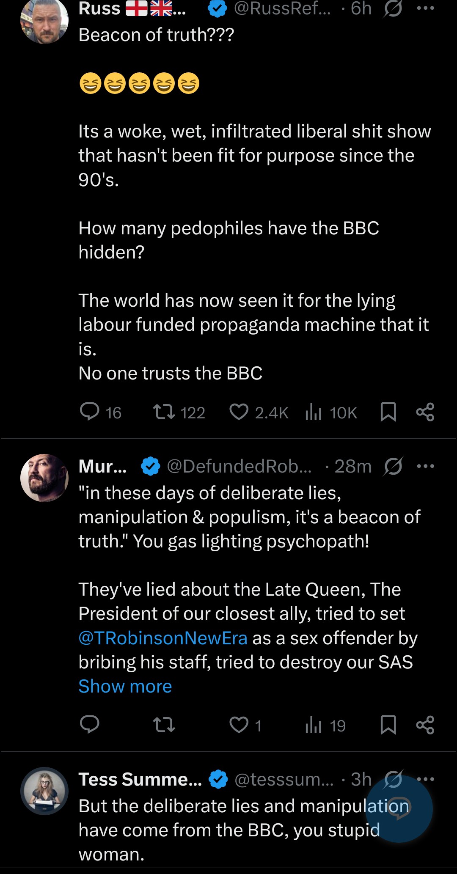This screenshot has height=874, width=457.
Task: Share the @DefundedRob post
Action: click(x=425, y=725)
